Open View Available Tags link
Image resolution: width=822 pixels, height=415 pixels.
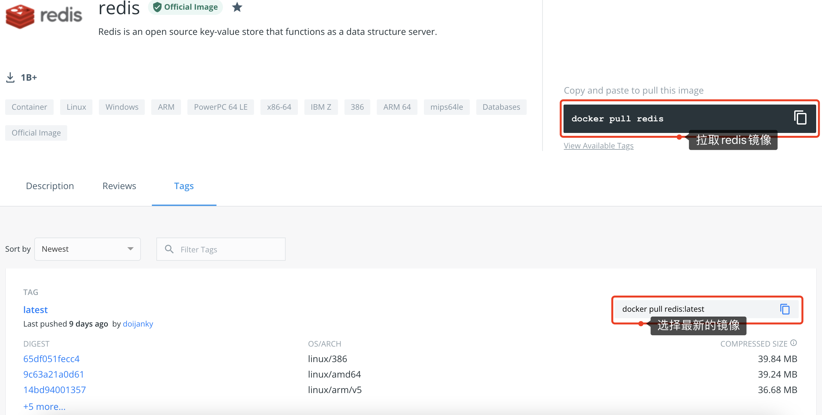point(598,146)
